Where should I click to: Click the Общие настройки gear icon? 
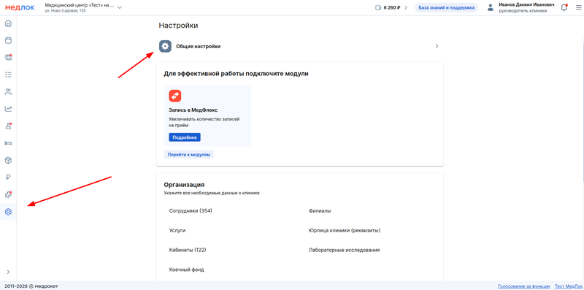166,46
